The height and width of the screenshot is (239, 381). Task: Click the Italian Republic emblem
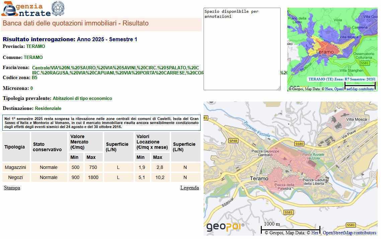coord(58,8)
